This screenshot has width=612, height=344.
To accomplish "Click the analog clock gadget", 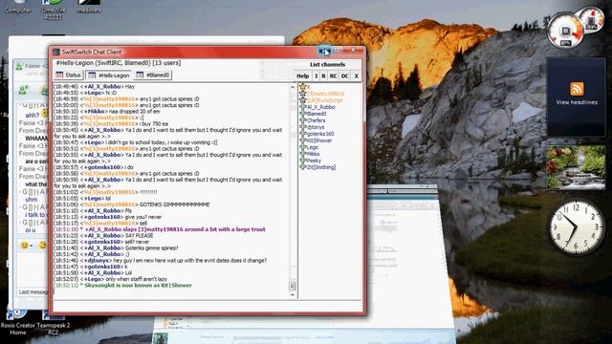I will click(577, 226).
